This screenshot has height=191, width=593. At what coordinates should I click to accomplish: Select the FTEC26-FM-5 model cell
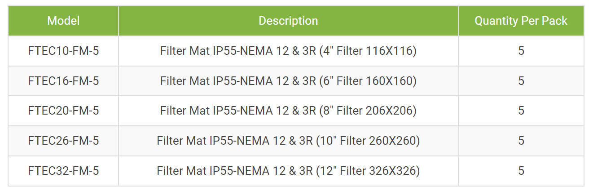pyautogui.click(x=63, y=141)
